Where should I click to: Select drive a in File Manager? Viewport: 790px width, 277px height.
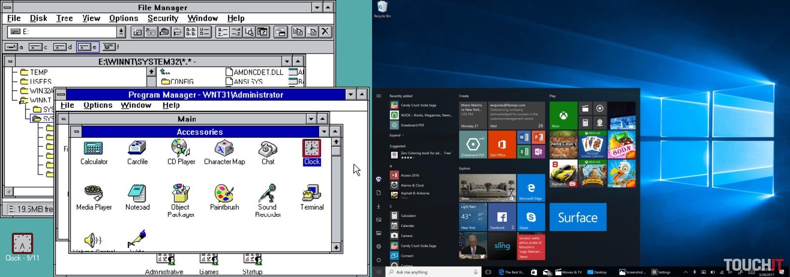tap(13, 47)
